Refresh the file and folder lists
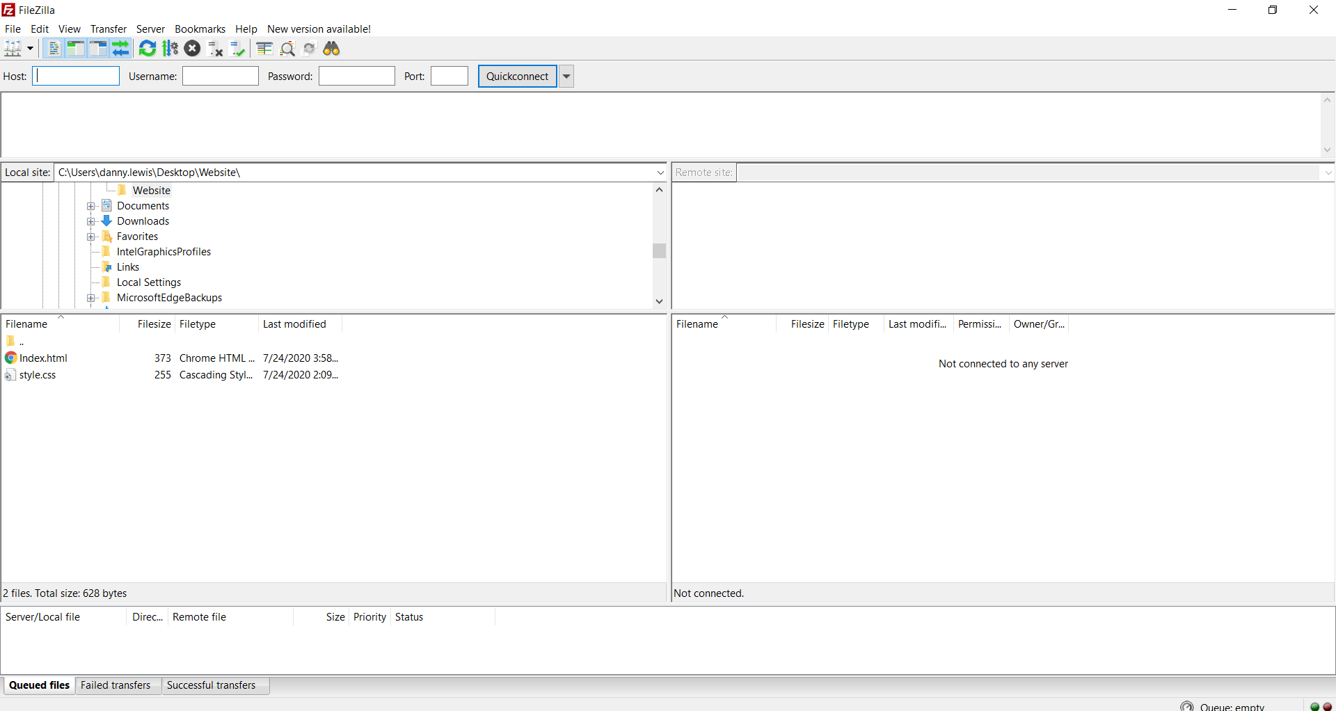The height and width of the screenshot is (711, 1336). pyautogui.click(x=148, y=49)
